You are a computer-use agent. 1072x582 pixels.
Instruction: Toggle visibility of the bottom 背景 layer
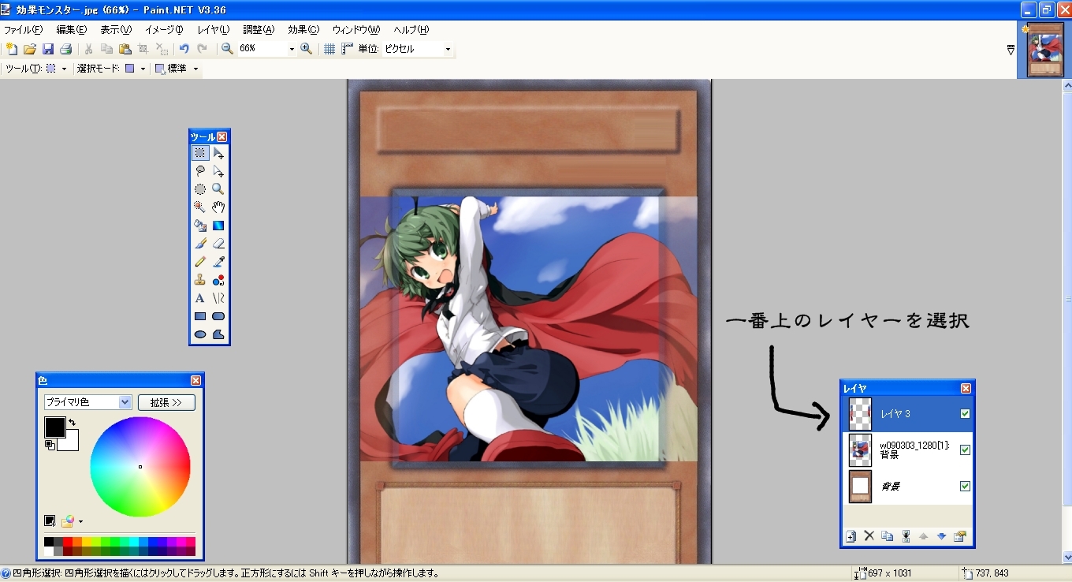click(965, 487)
